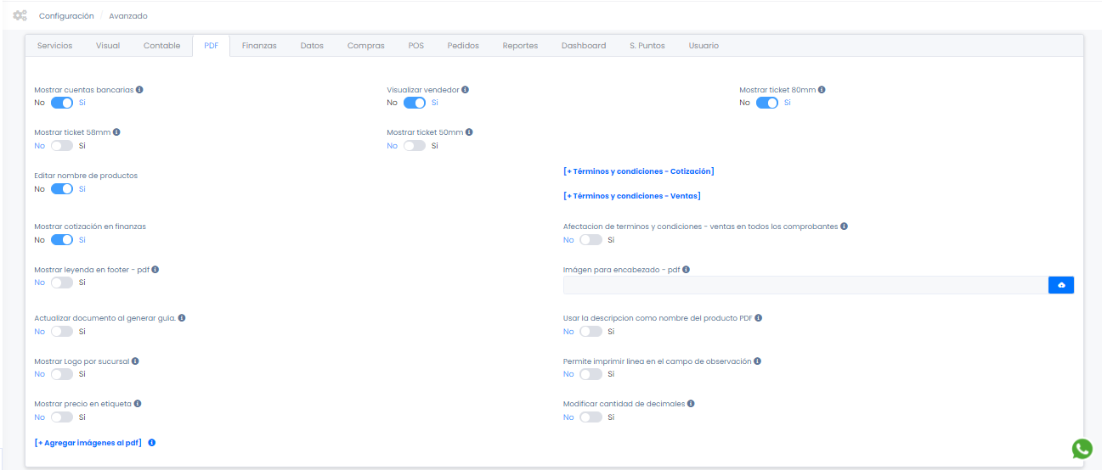The image size is (1102, 470).
Task: Click the cloud upload icon for header image
Action: (1060, 285)
